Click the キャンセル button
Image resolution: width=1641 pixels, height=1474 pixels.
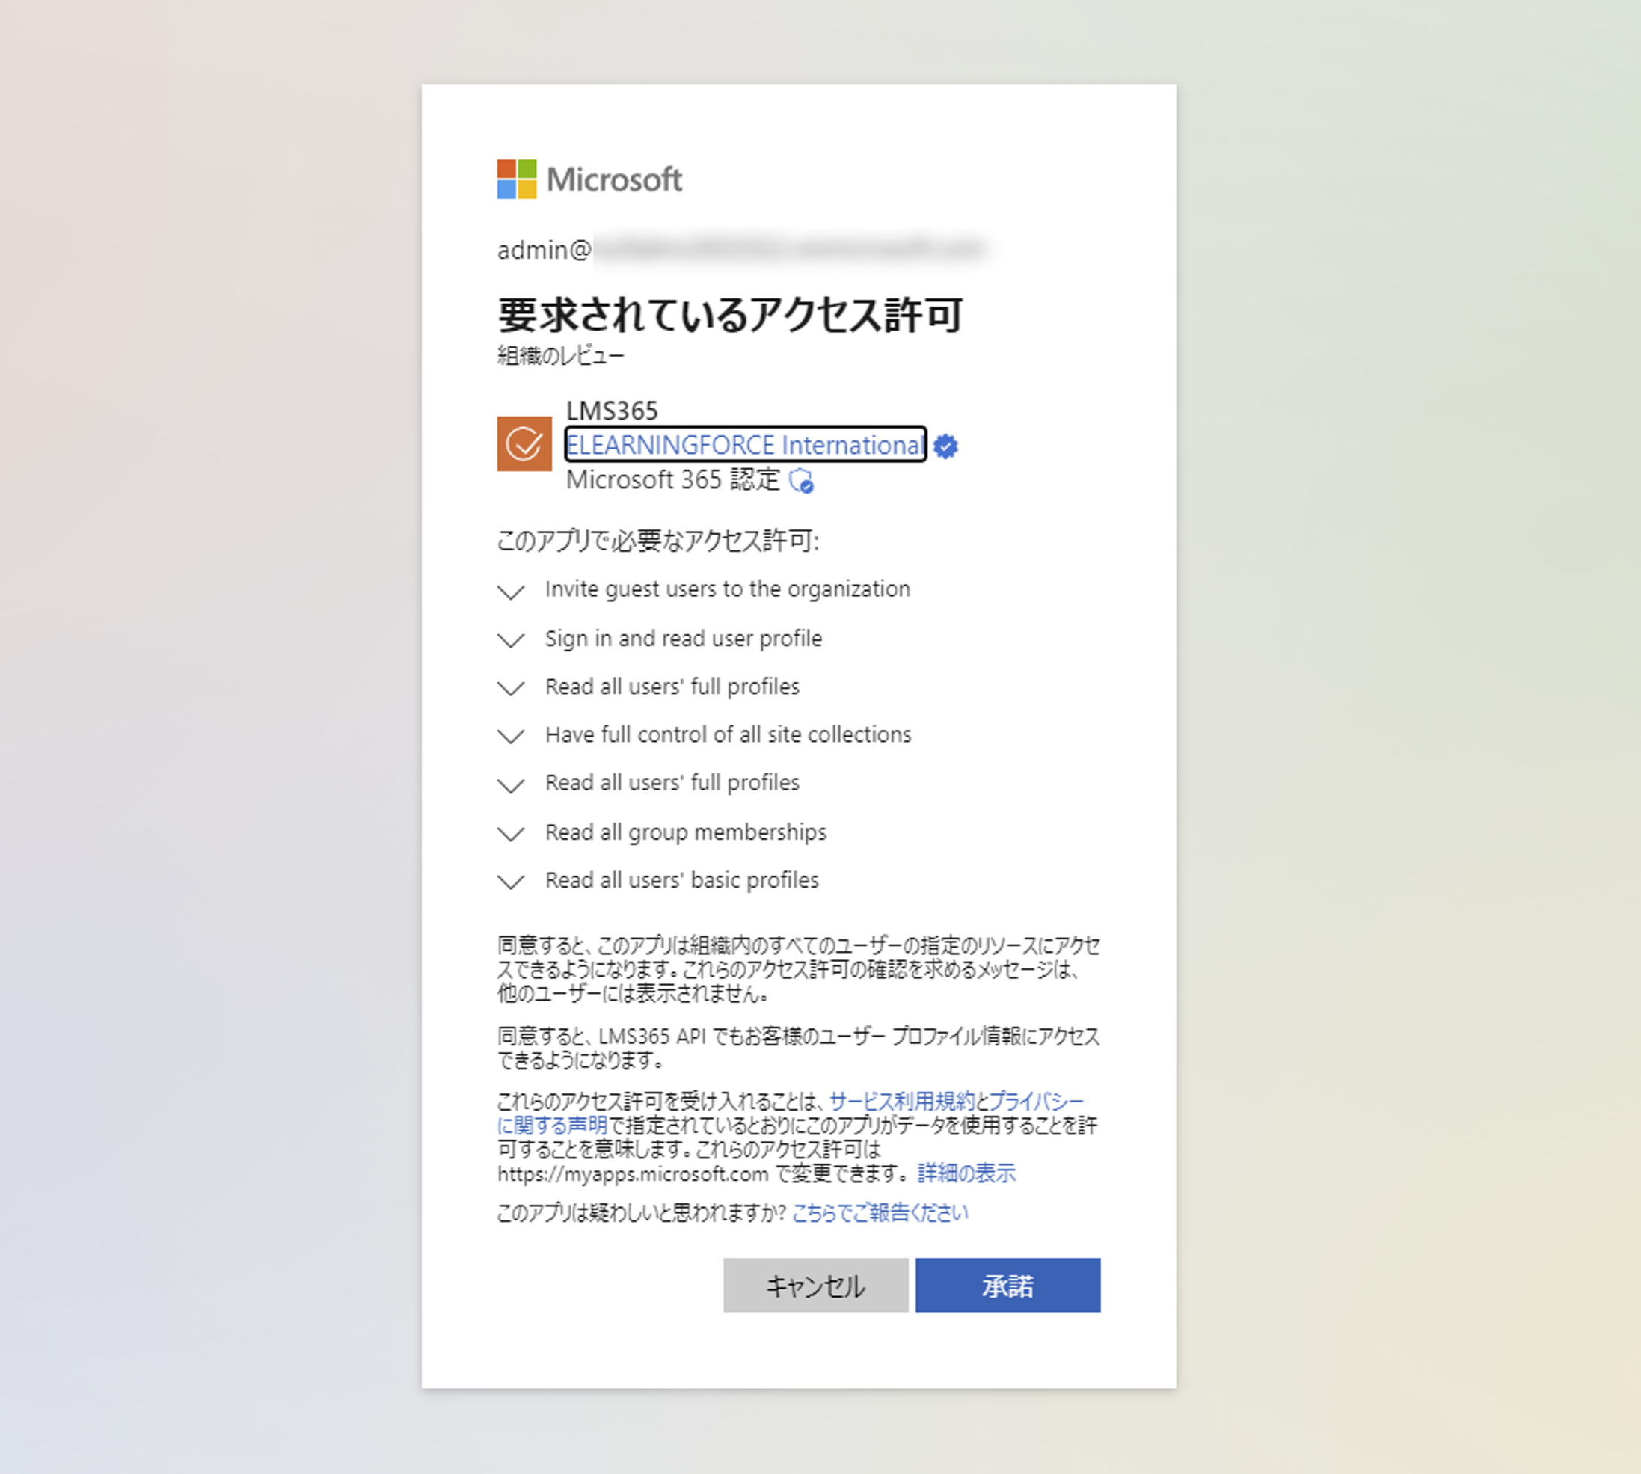click(x=816, y=1286)
